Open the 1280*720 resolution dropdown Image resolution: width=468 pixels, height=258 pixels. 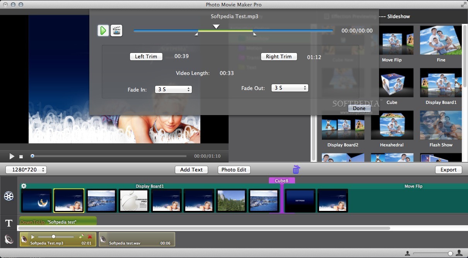tap(26, 170)
